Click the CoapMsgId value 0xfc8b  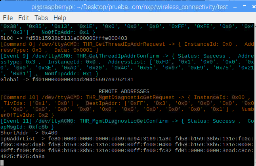click(38, 127)
